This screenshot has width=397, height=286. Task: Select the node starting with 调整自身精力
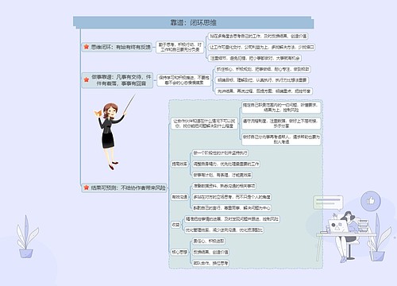226,164
